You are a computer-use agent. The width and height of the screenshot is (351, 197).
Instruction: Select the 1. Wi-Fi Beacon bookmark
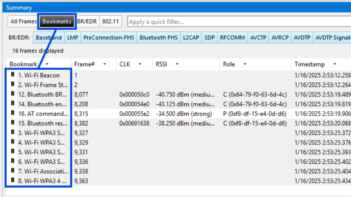[x=39, y=75]
